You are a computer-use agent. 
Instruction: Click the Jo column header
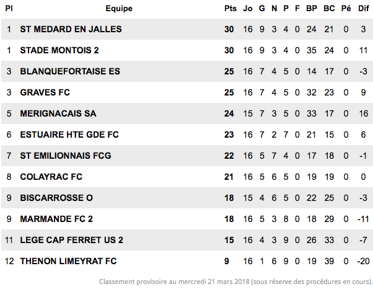coord(248,9)
